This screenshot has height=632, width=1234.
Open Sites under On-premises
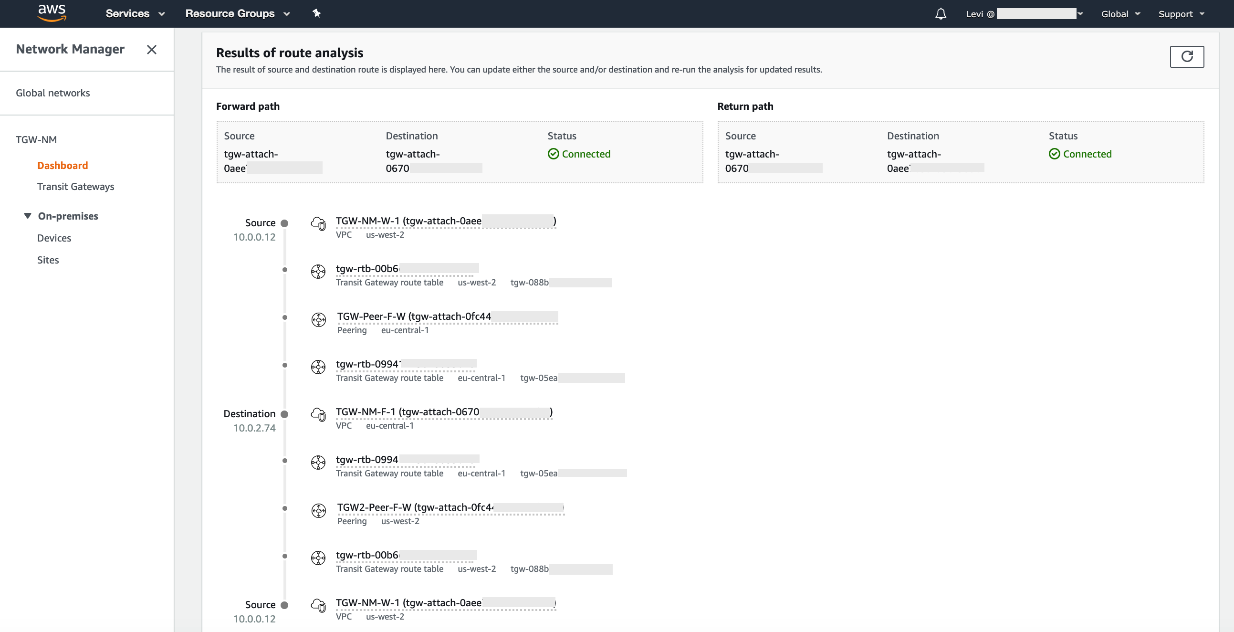[x=48, y=260]
